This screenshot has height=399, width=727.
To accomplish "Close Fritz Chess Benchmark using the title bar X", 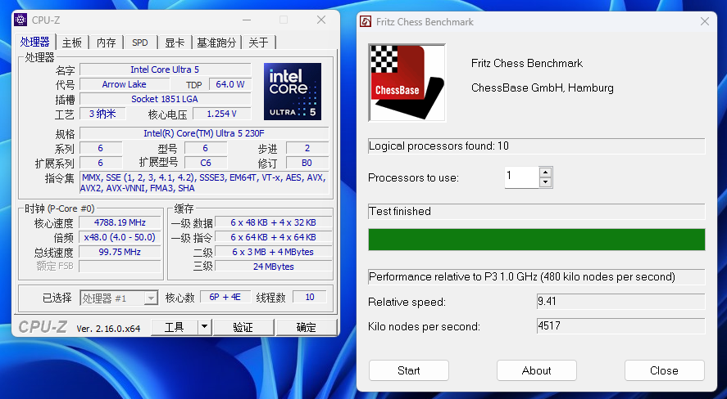I will click(x=702, y=22).
